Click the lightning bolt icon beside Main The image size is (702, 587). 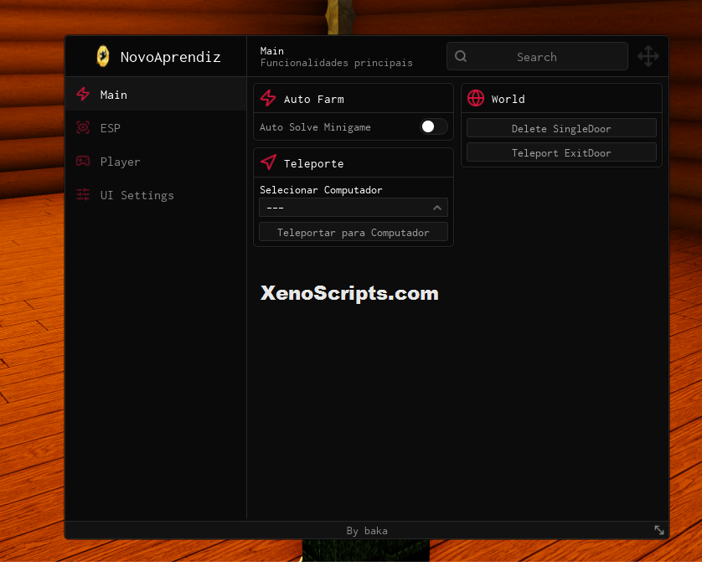point(83,95)
